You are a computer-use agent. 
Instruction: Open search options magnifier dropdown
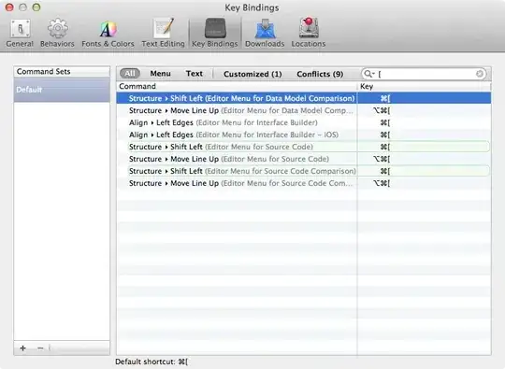click(x=368, y=74)
